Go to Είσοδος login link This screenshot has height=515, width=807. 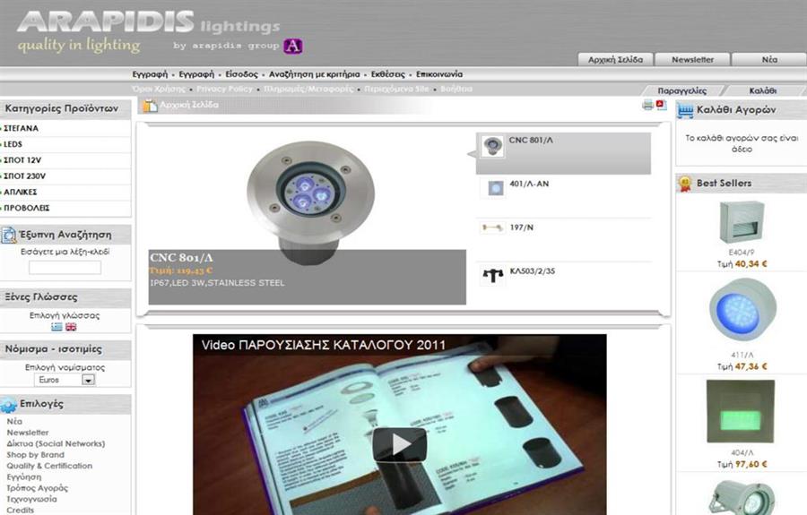click(x=241, y=74)
